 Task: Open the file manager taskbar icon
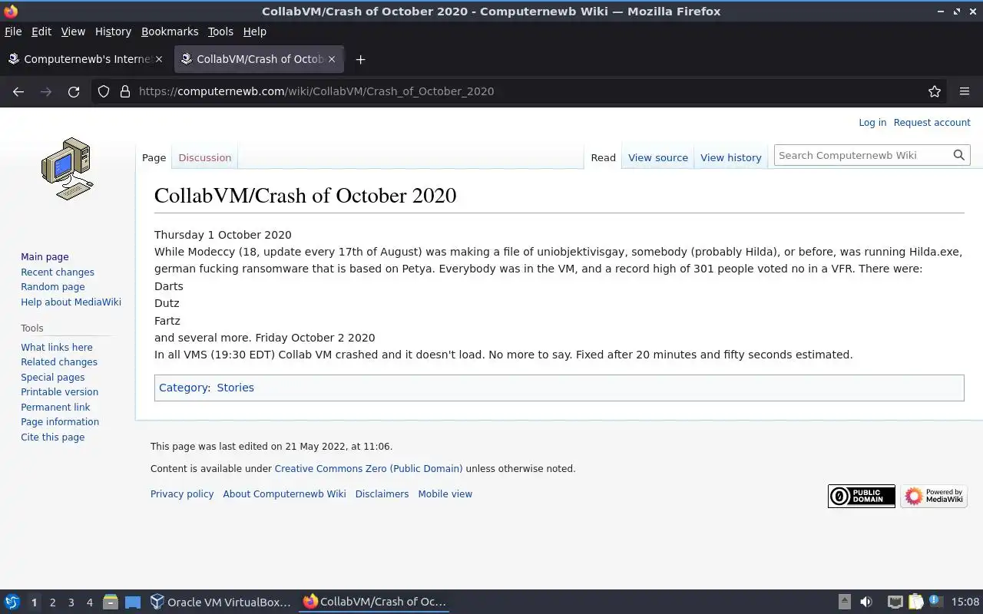click(110, 602)
